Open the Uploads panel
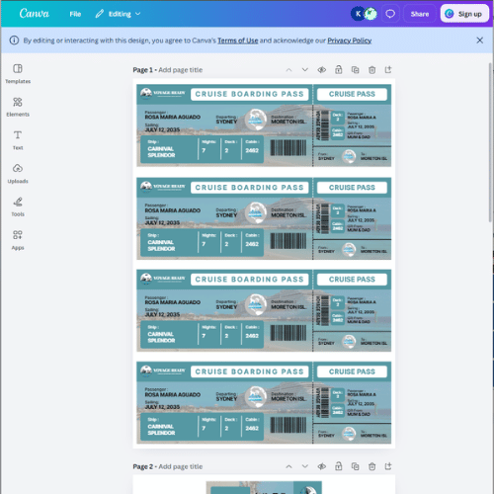 [18, 174]
